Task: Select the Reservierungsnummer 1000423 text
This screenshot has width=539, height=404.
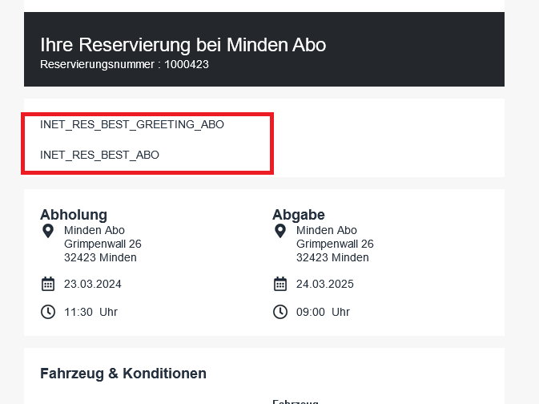Action: click(124, 64)
